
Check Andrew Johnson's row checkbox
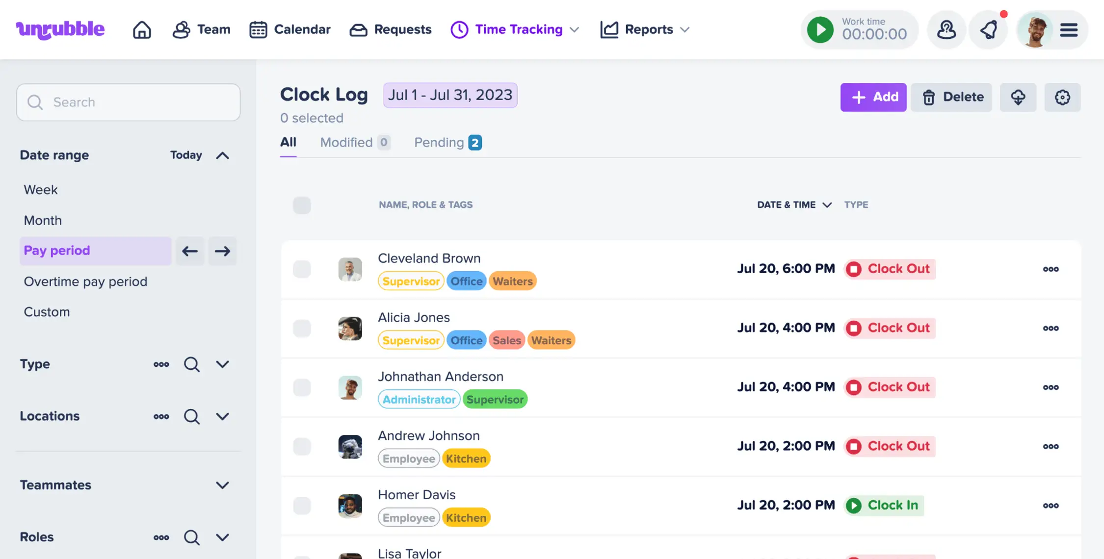click(302, 447)
